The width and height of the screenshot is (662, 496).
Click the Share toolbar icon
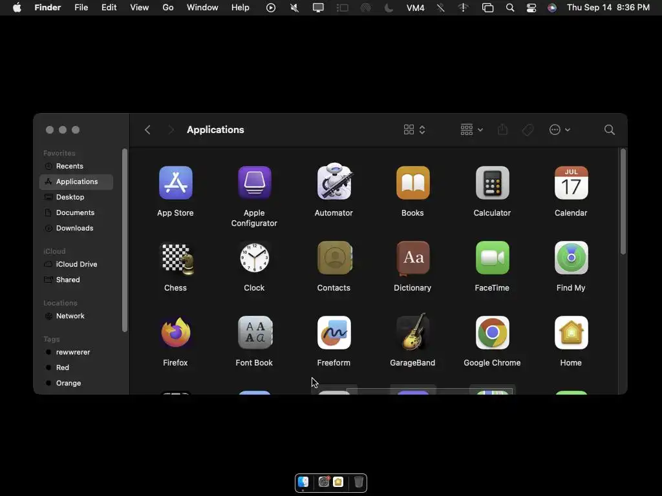(502, 129)
